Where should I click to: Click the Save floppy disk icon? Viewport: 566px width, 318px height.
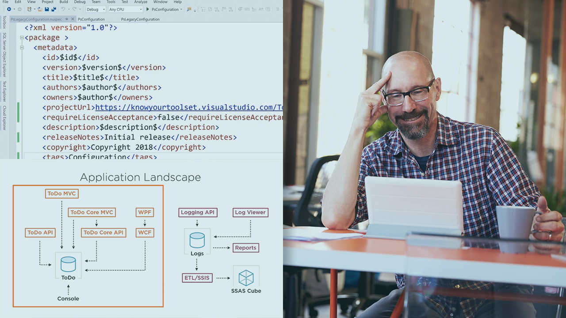pyautogui.click(x=47, y=9)
